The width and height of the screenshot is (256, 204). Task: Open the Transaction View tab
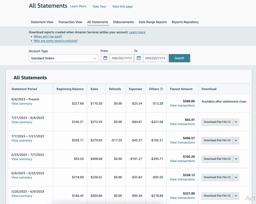tap(70, 22)
